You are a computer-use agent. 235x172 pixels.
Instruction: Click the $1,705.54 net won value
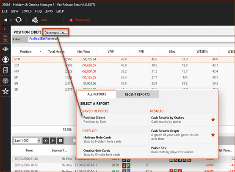[x=89, y=59]
